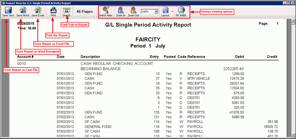Screen dimensions: 296x139
Task: Click the Save Text floppy icon
Action: [x=8, y=10]
